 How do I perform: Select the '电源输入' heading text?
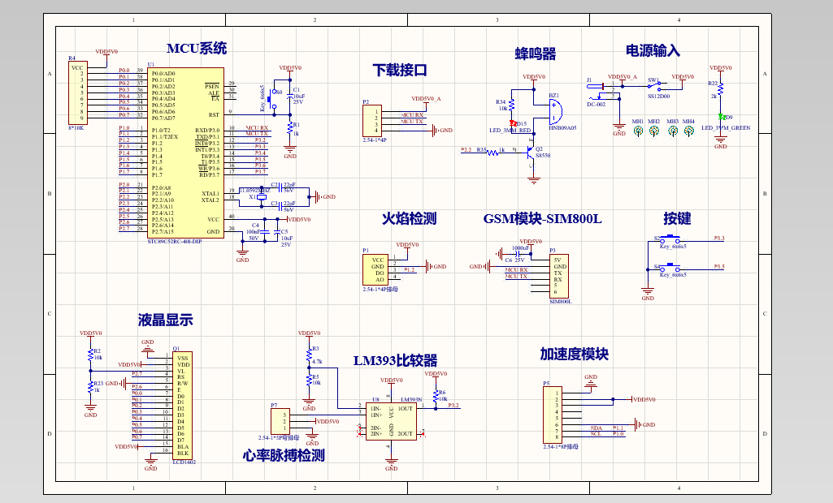(653, 50)
